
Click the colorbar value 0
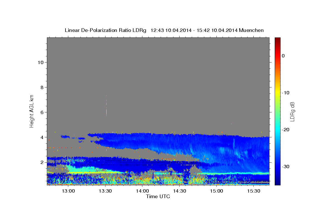(283, 56)
